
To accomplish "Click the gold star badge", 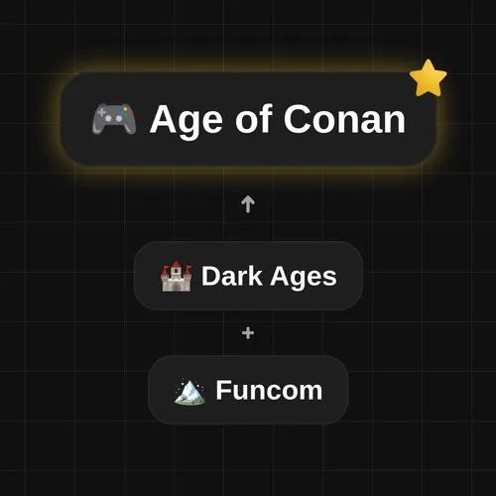I will pyautogui.click(x=429, y=78).
